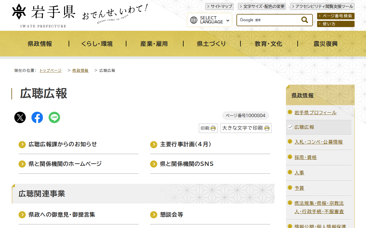Open トップページ from the breadcrumb trail
The width and height of the screenshot is (366, 228).
[x=50, y=70]
